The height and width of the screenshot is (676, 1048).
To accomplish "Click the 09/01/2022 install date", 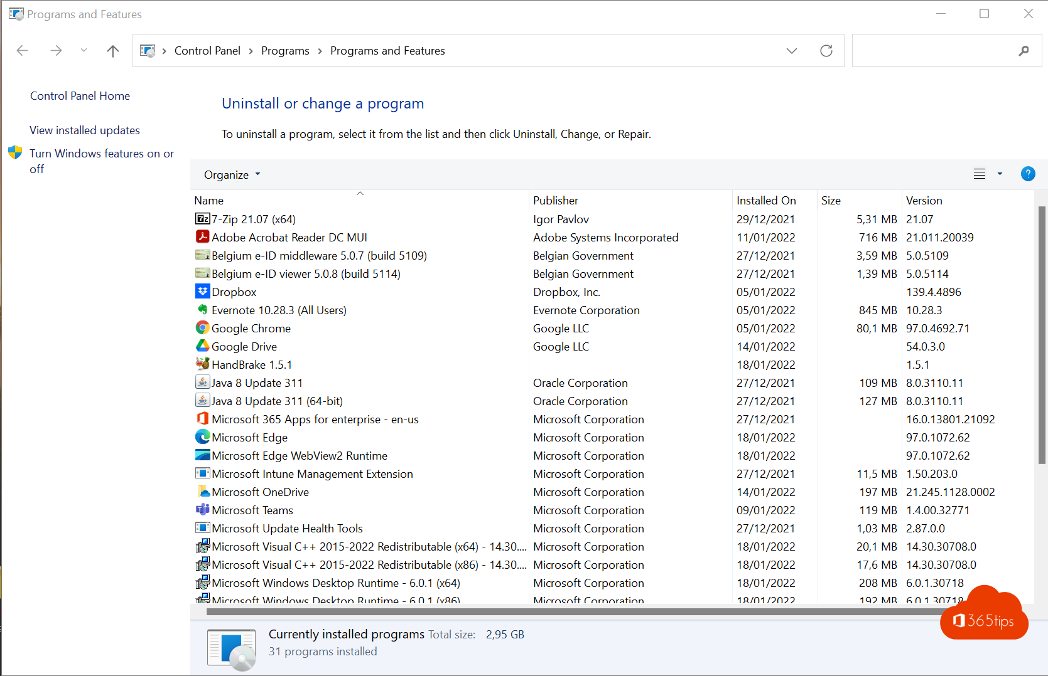I will (765, 510).
